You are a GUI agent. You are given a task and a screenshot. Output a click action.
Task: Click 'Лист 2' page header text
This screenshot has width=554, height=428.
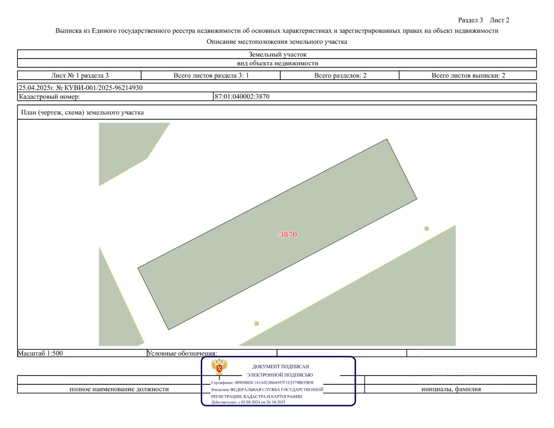(499, 20)
